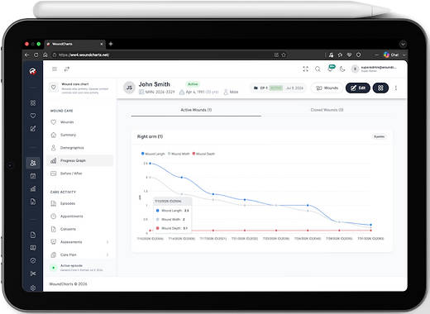This screenshot has width=430, height=314.
Task: Click the JS patient avatar
Action: 129,88
